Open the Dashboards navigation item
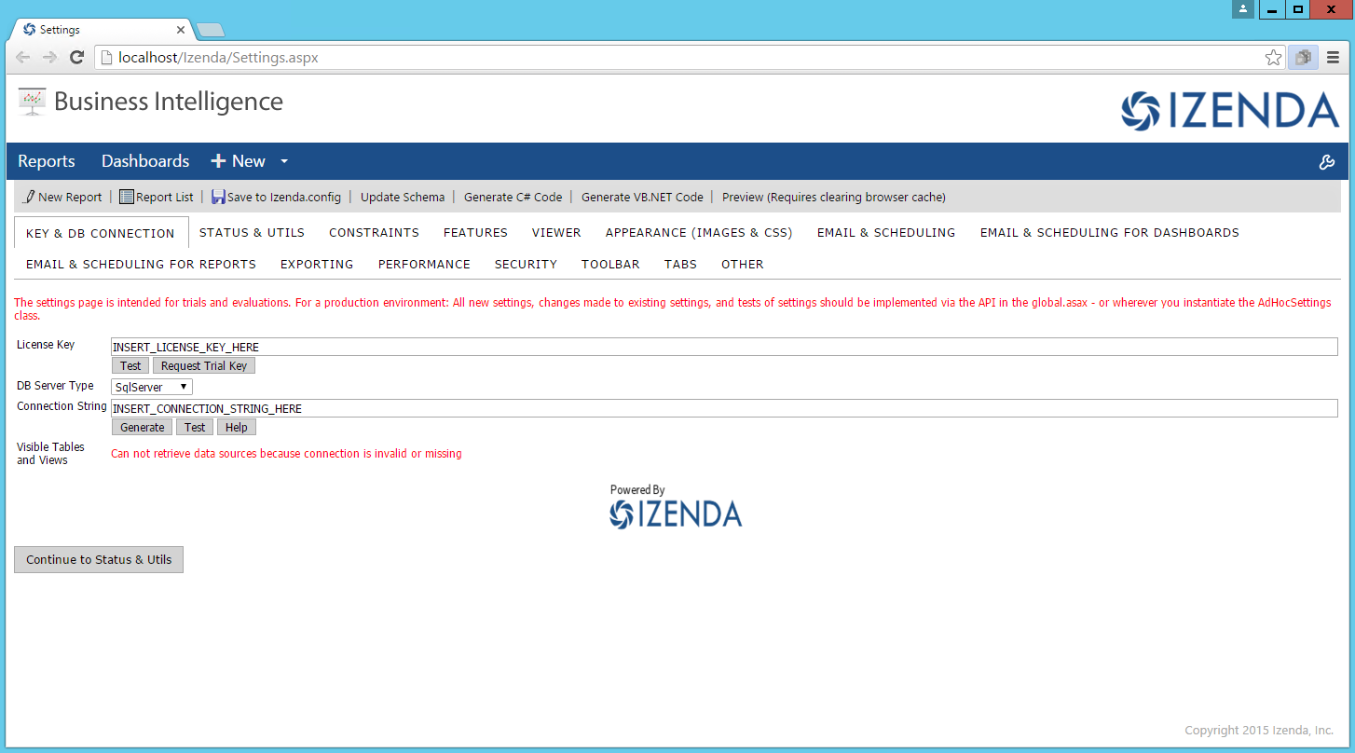The height and width of the screenshot is (753, 1355). 145,161
